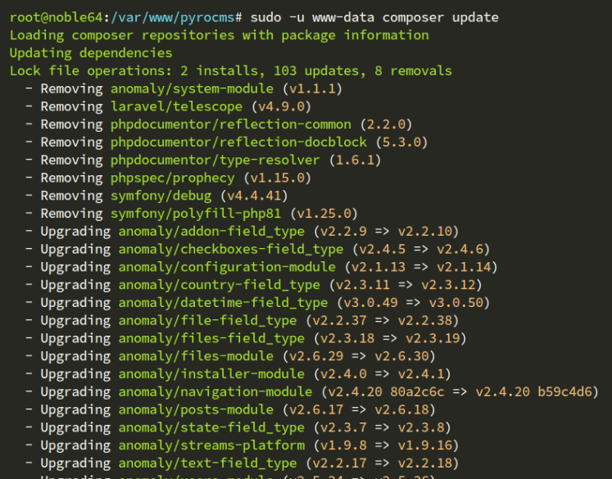Click the symfony/debug package name
Screen dimensions: 612x479
[x=161, y=196]
